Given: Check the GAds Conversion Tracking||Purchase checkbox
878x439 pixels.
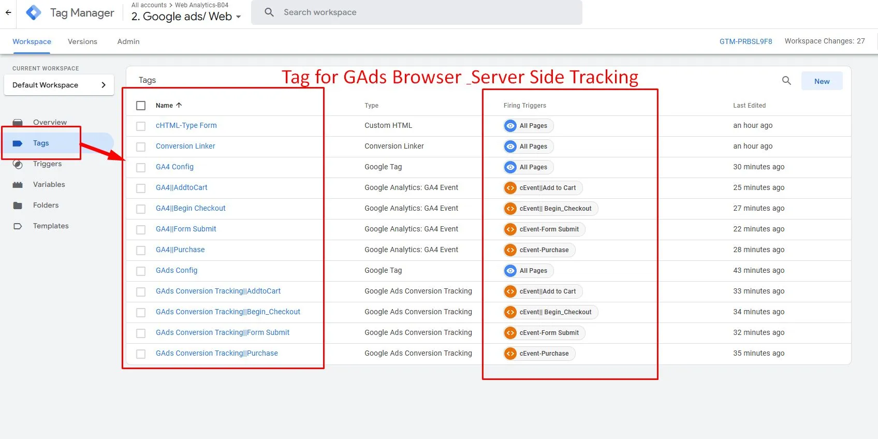Looking at the screenshot, I should point(141,354).
